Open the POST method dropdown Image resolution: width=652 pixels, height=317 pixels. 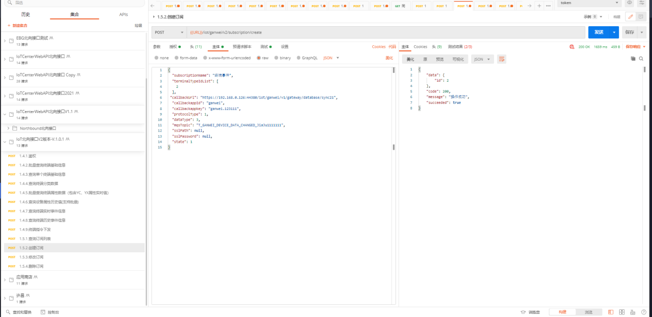point(169,32)
